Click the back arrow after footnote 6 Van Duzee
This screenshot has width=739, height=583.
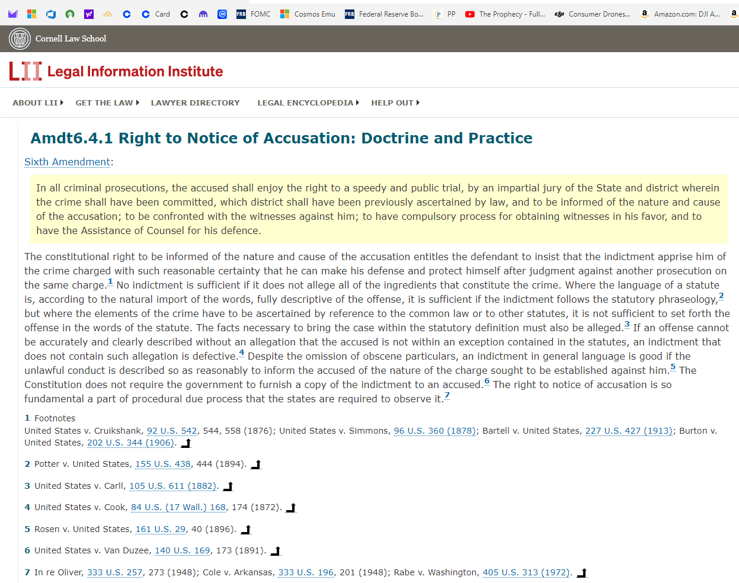[x=276, y=551]
